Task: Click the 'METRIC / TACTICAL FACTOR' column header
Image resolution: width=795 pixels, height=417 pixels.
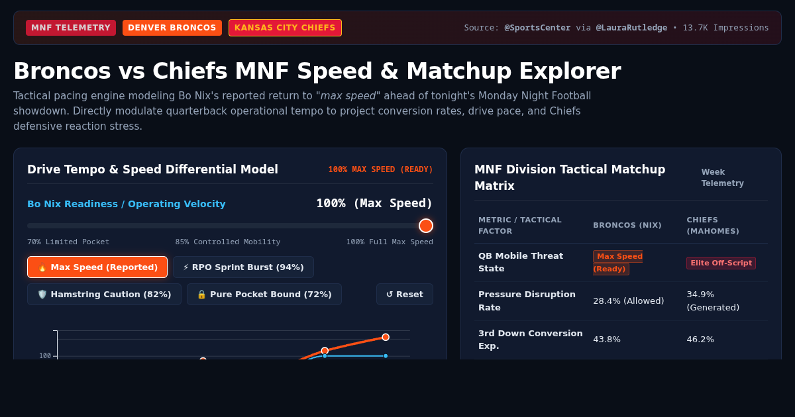Action: click(x=520, y=226)
